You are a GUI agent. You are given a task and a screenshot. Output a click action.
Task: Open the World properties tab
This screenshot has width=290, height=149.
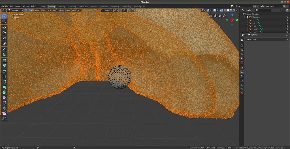pyautogui.click(x=242, y=62)
